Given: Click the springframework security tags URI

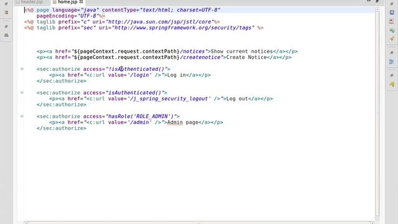Looking at the screenshot, I should (183, 27).
